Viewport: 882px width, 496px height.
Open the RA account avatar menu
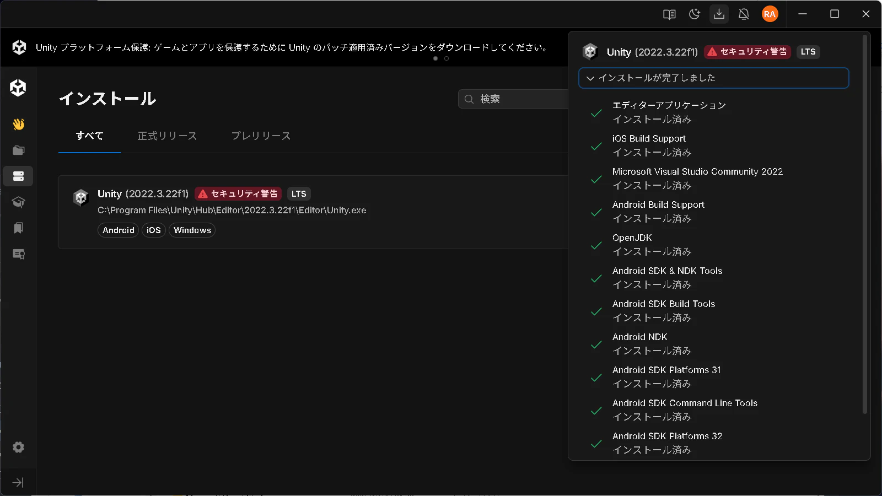pos(770,14)
